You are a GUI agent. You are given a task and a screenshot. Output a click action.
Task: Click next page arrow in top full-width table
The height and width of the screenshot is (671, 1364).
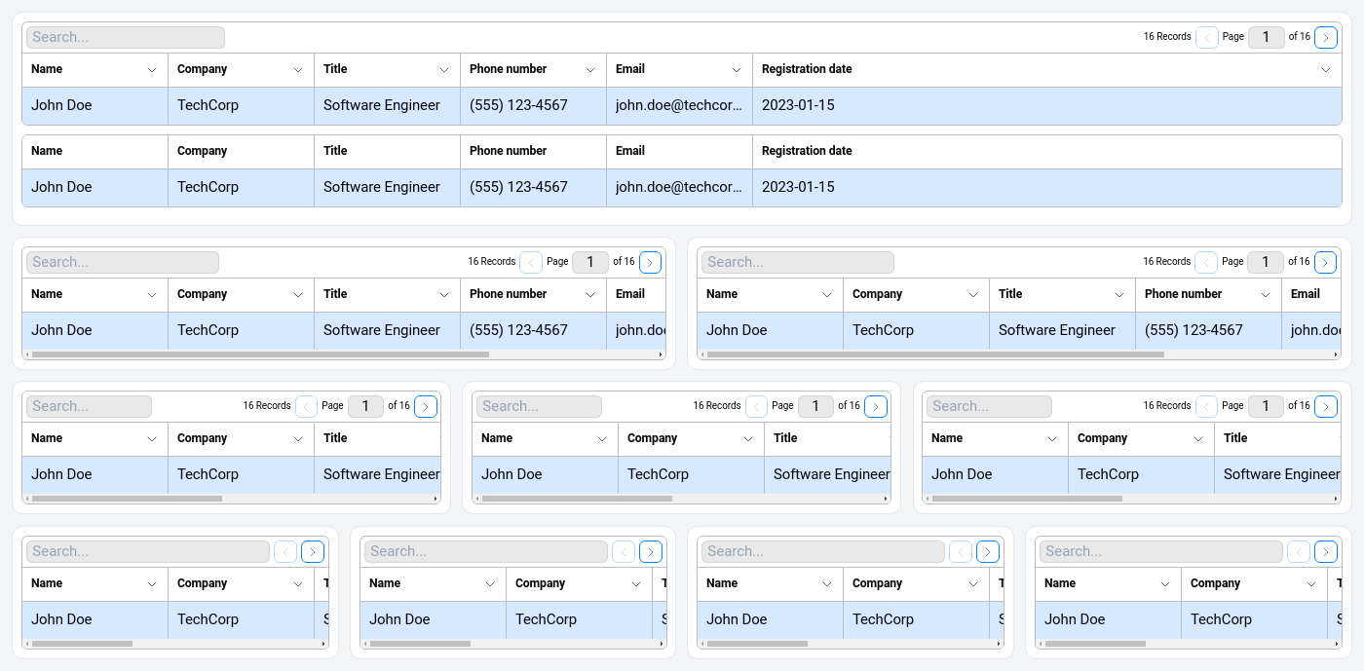[x=1325, y=38]
